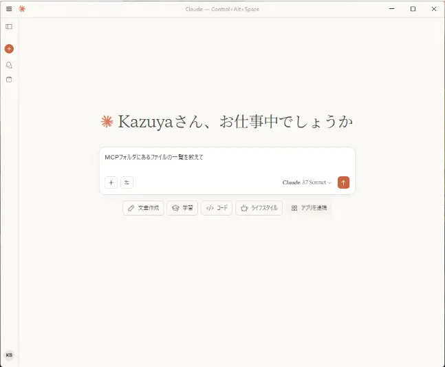This screenshot has height=367, width=445.
Task: Send the message with orange arrow button
Action: [343, 182]
